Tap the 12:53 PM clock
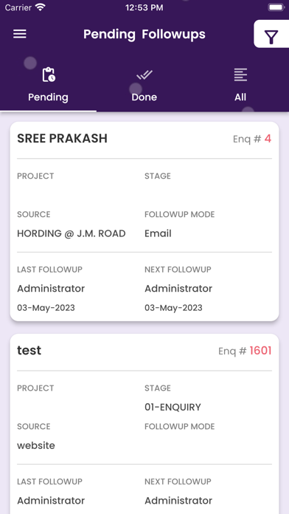This screenshot has height=514, width=289. tap(144, 8)
